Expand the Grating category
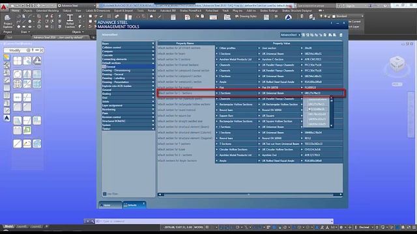 coord(153,94)
